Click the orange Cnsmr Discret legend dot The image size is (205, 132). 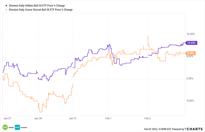6,10
